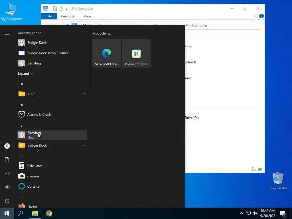
Task: Launch Budgie Dock Temp Cleaner
Action: pos(52,53)
